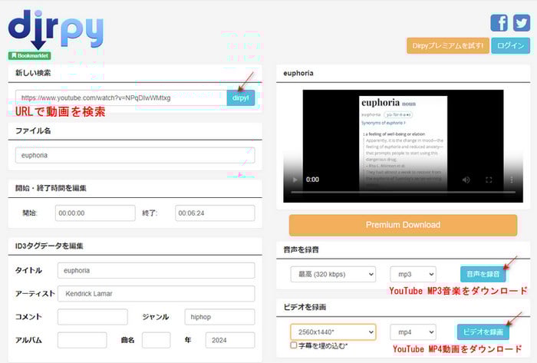Click the 開始 time field 00:00:00

[95, 213]
